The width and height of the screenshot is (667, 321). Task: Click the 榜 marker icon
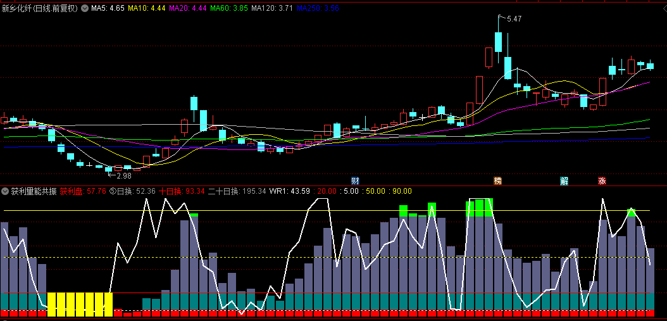(x=497, y=180)
